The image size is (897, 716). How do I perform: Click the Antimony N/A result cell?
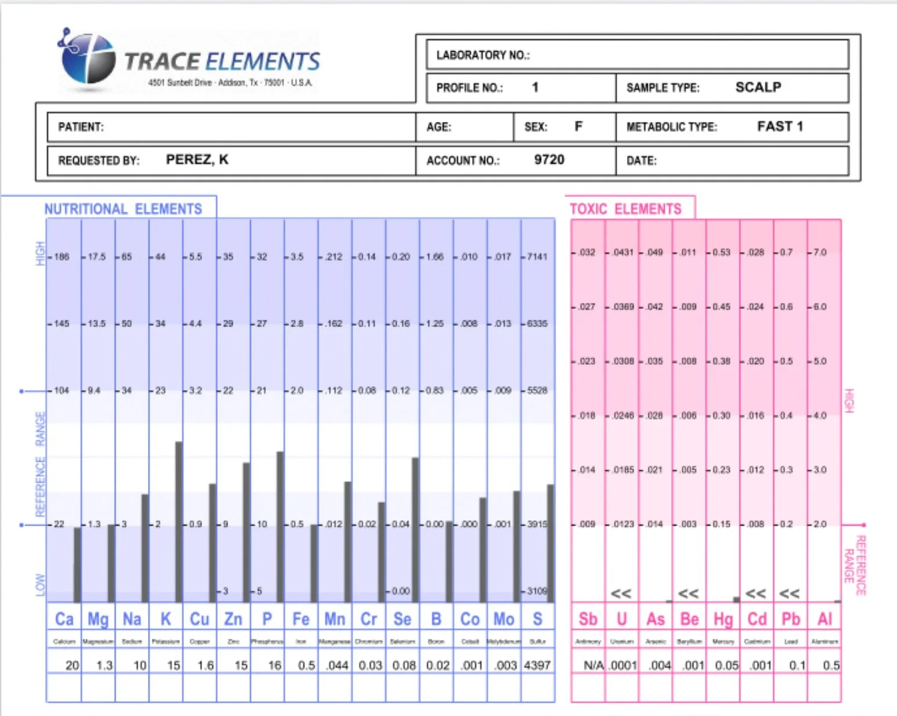pos(593,665)
